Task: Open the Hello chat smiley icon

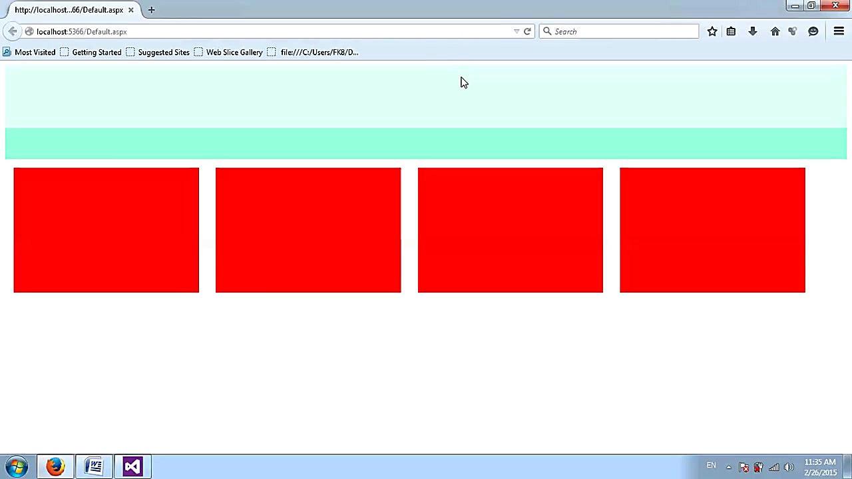Action: (x=813, y=31)
